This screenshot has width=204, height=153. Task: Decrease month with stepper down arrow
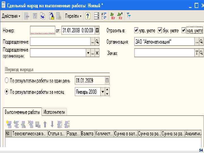(107, 94)
